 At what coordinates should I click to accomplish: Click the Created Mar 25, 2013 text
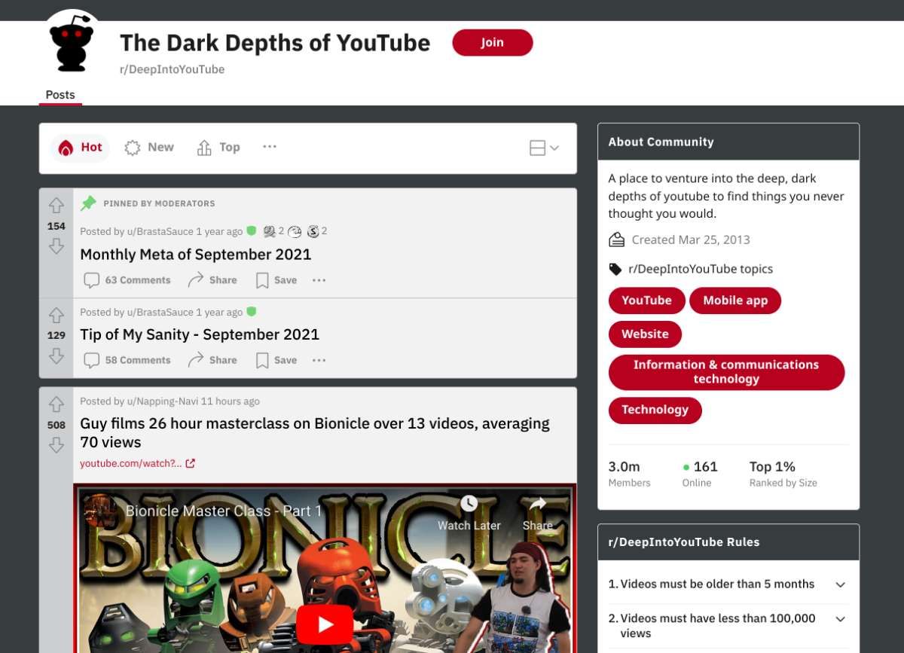[x=691, y=240]
